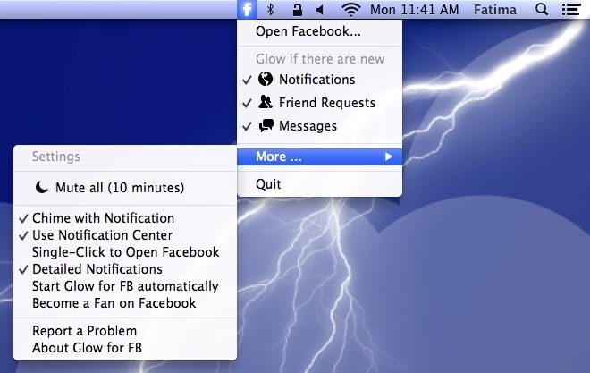Click the people icon beside Friend Requests
Viewport: 590px width, 373px height.
click(265, 102)
